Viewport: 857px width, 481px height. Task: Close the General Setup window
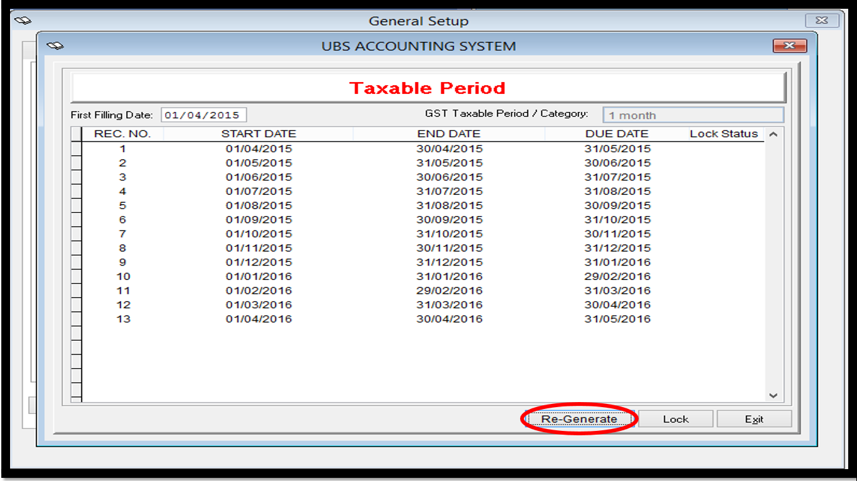[822, 21]
